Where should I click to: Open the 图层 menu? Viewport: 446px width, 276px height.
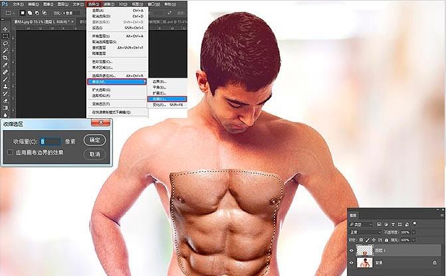tap(63, 4)
